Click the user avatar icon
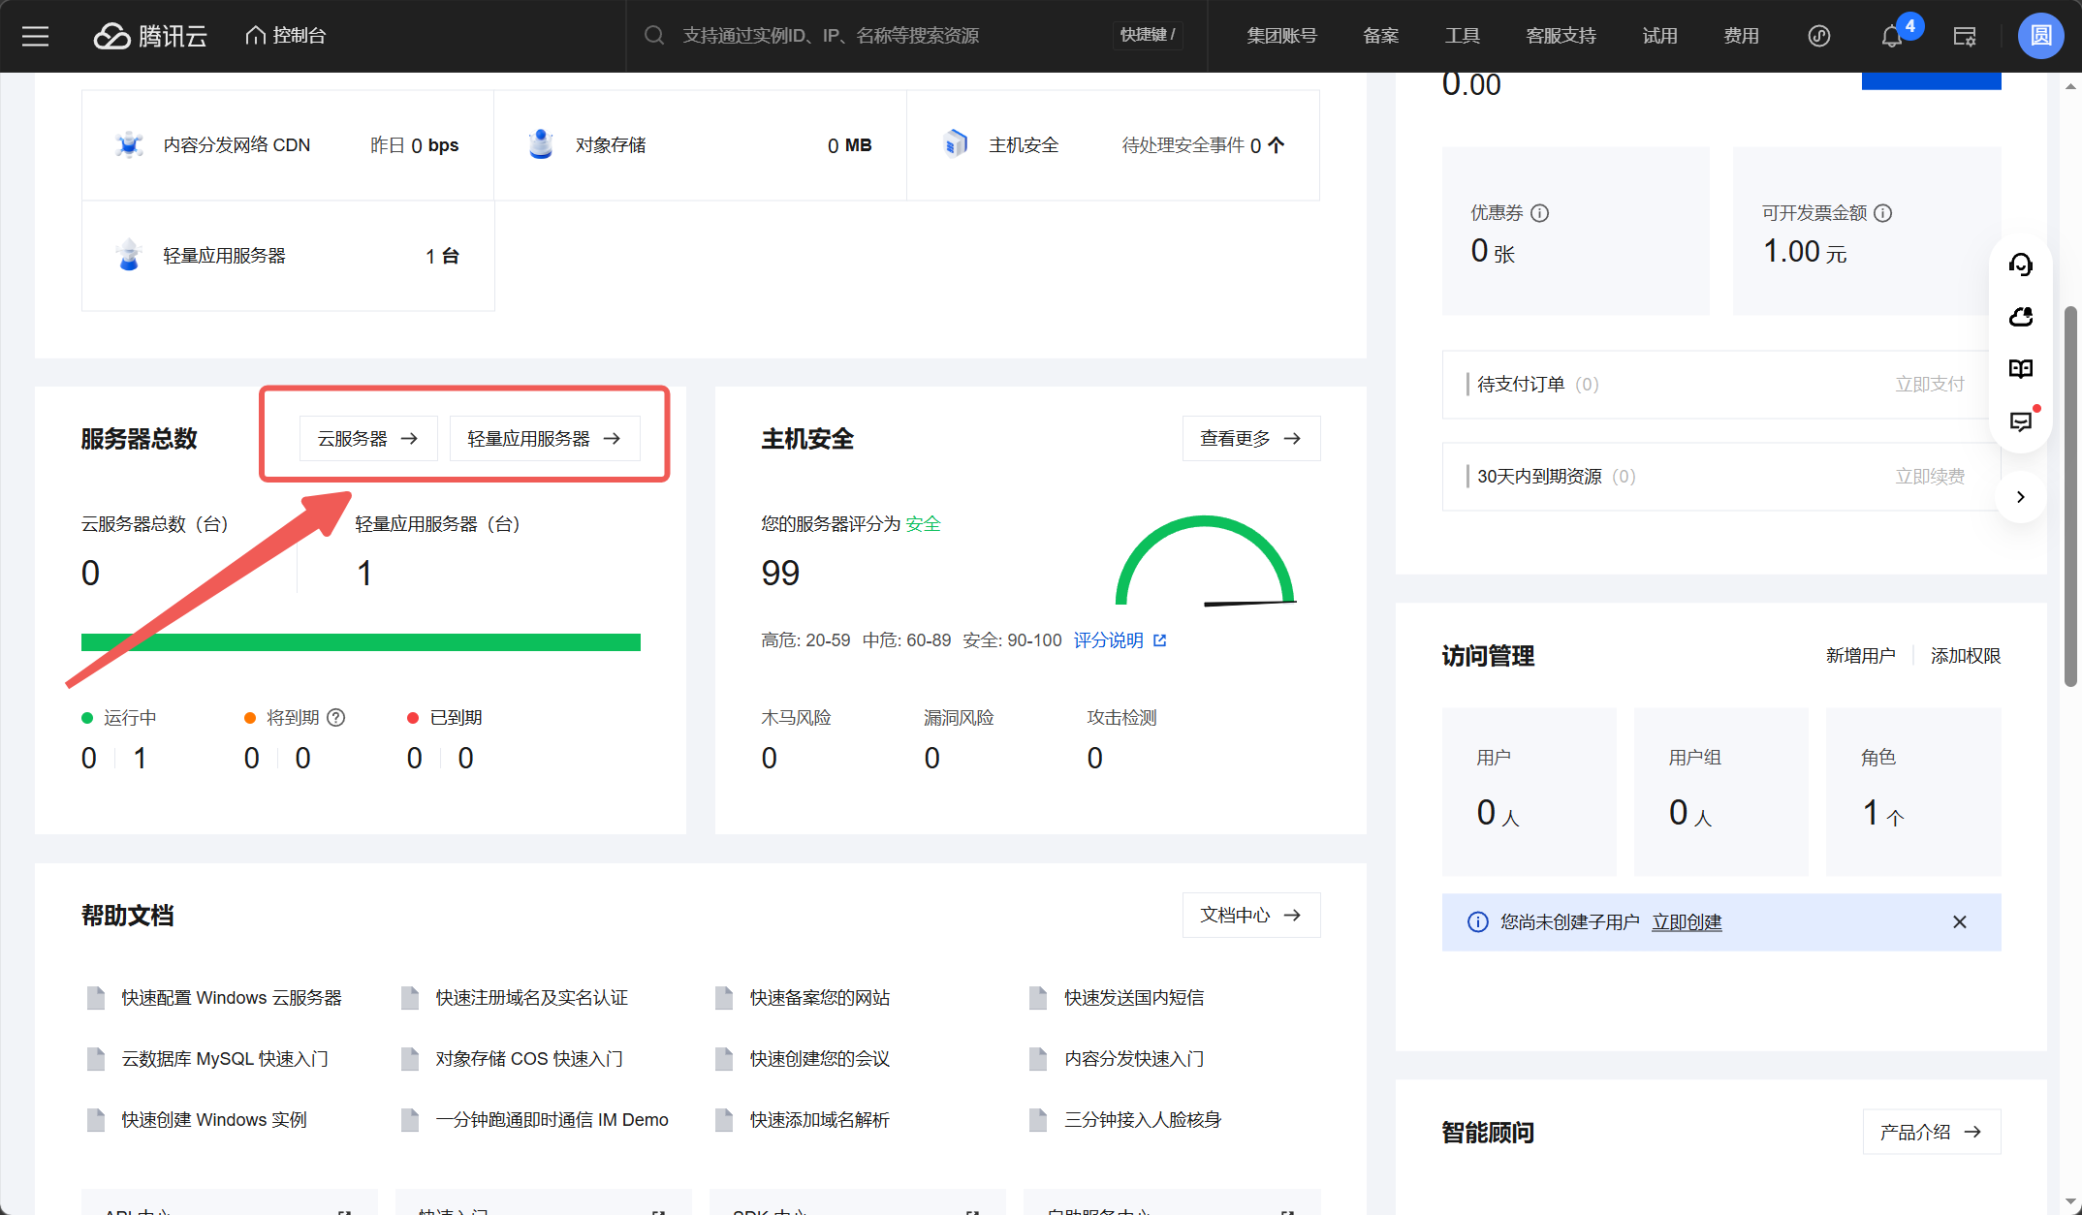 click(2040, 36)
